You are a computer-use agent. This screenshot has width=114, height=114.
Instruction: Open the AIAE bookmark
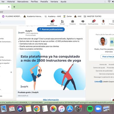(x=78, y=16)
